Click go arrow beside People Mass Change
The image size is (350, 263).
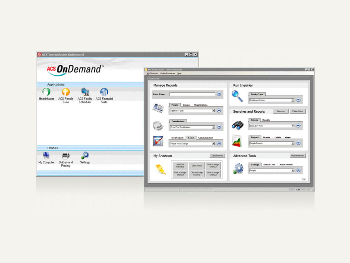[219, 143]
